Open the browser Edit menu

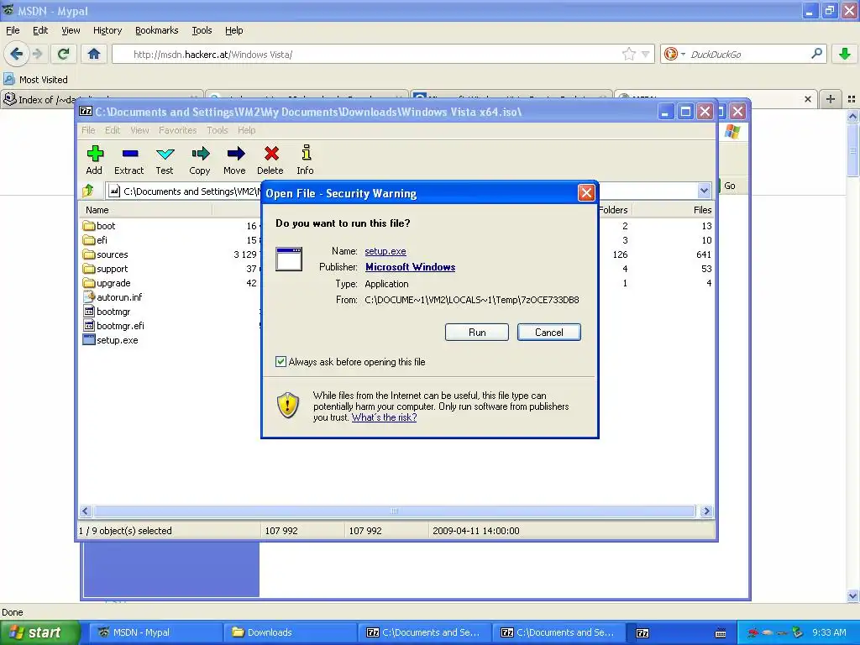click(x=40, y=30)
